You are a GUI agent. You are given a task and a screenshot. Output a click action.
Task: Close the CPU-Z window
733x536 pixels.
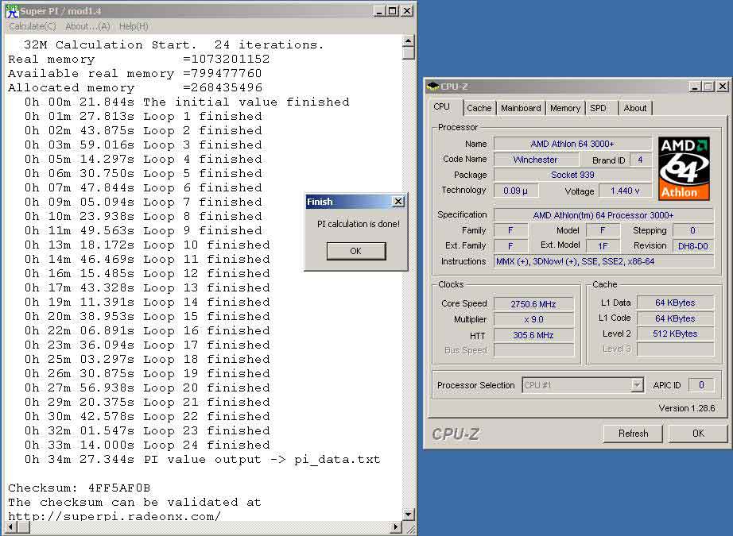[723, 87]
